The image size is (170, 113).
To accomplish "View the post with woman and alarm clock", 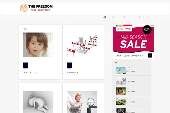I will pos(82,102).
